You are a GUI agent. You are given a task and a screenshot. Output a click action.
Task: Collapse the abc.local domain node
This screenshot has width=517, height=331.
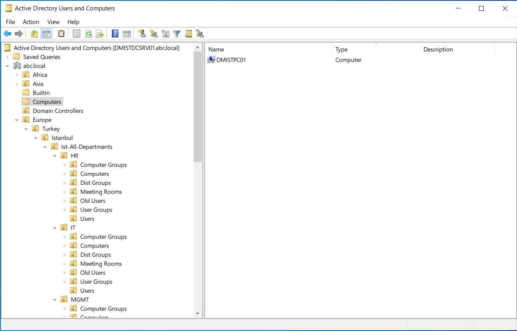7,66
